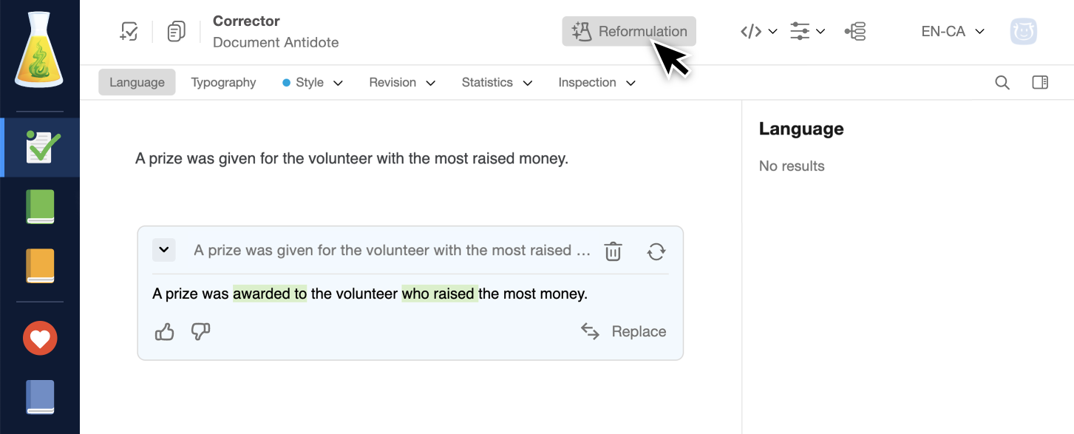This screenshot has height=434, width=1074.
Task: Click the original sentence in the document
Action: 351,158
